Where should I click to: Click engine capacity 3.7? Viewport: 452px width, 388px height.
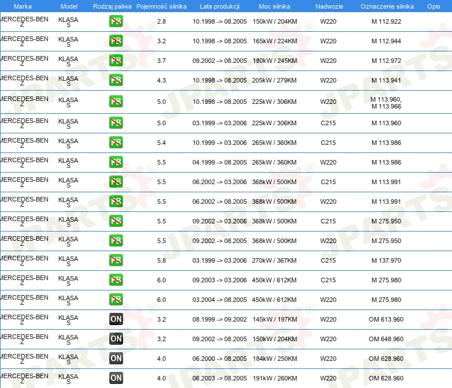pos(161,61)
